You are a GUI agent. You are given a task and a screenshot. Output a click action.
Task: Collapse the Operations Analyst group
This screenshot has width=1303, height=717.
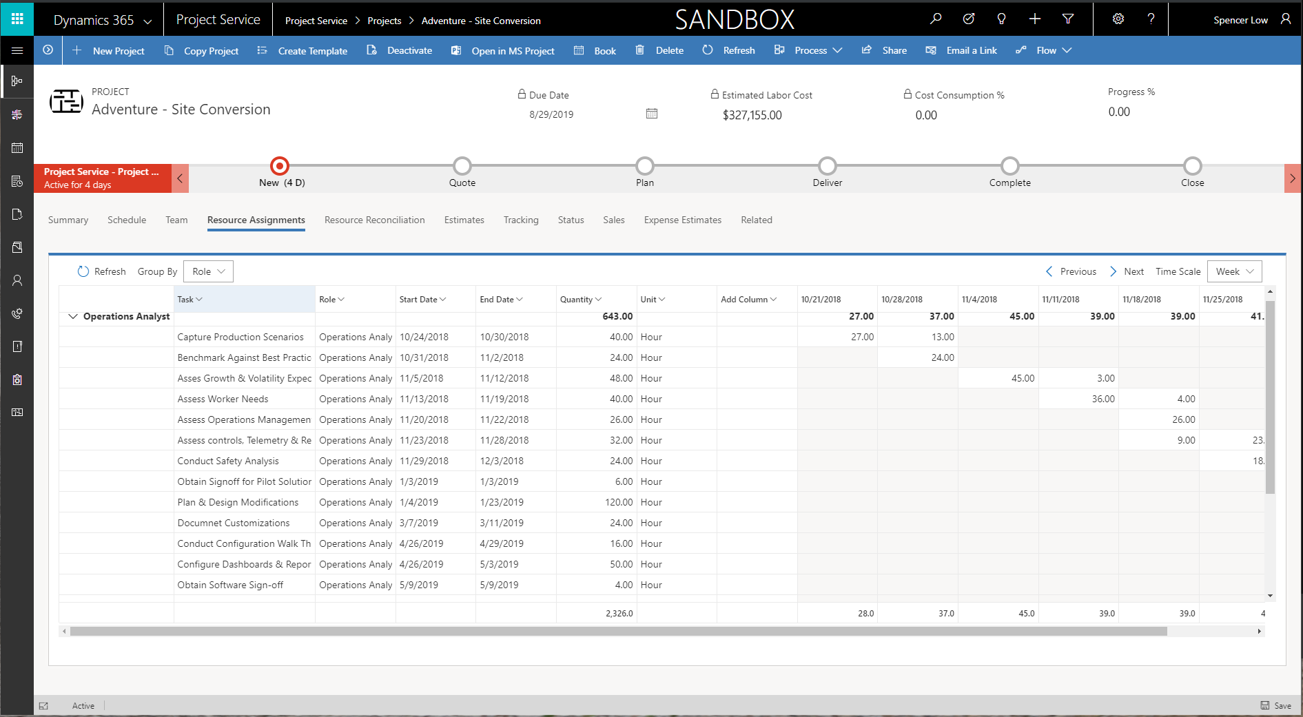click(72, 317)
